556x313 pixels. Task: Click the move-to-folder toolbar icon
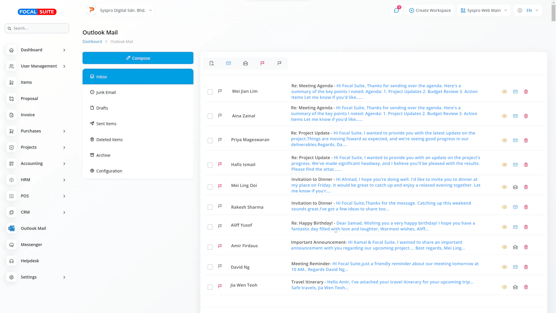[211, 63]
